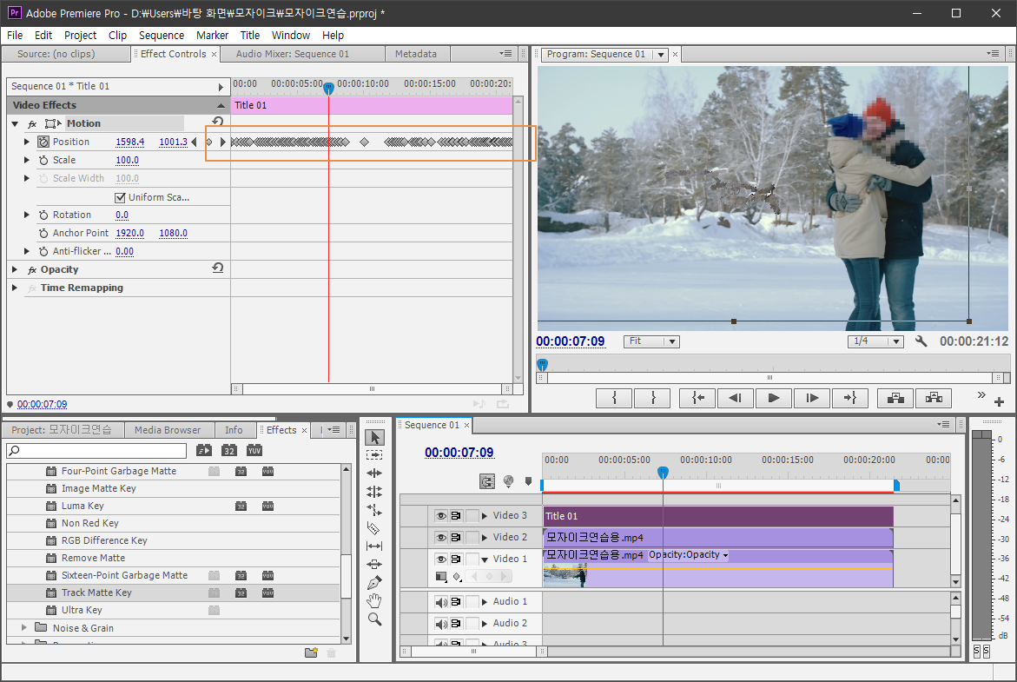Click the Scale value 100.0
This screenshot has width=1017, height=682.
[x=127, y=160]
